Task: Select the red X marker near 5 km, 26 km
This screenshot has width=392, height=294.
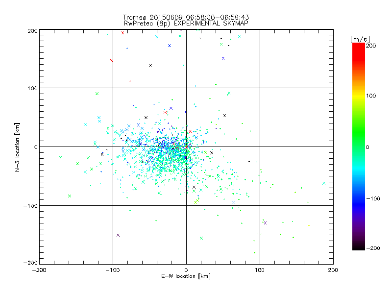Action: [x=191, y=131]
